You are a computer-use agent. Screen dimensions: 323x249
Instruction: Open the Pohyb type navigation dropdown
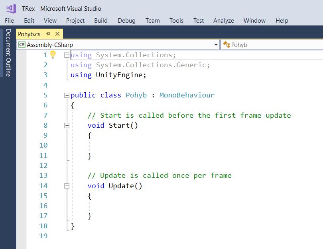272,45
